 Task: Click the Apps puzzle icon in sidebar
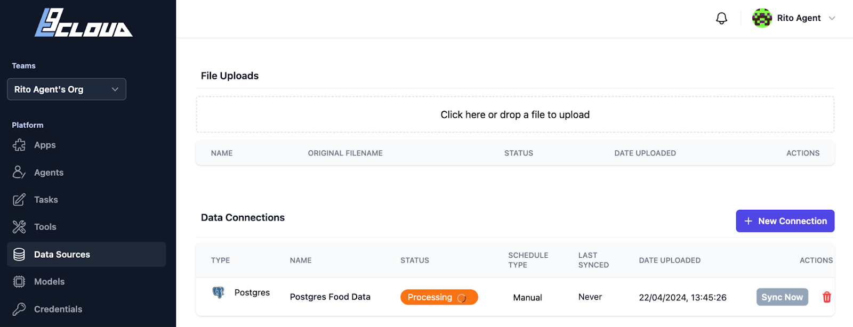pos(19,145)
